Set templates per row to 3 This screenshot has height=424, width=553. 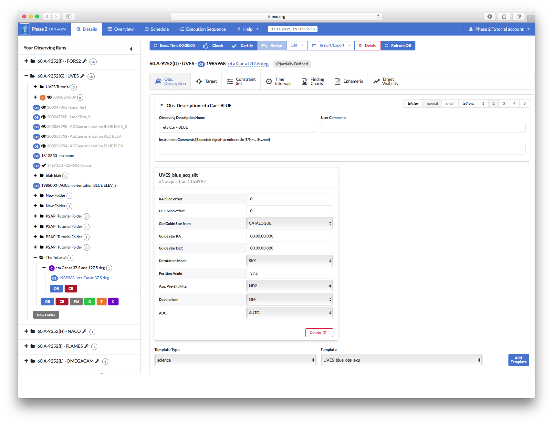tap(504, 103)
